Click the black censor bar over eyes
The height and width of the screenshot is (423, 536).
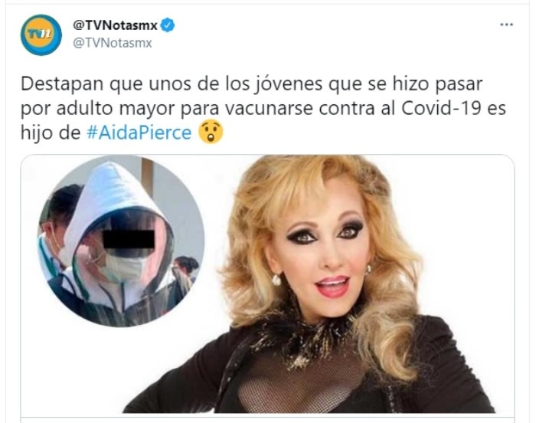pos(129,240)
